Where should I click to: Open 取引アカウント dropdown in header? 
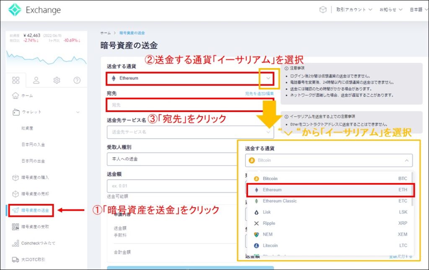pos(354,10)
